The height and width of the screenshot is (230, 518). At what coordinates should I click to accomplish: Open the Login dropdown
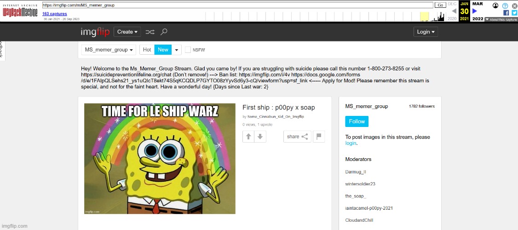[x=426, y=32]
